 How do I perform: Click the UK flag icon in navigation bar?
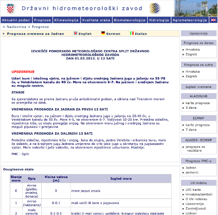point(213,20)
